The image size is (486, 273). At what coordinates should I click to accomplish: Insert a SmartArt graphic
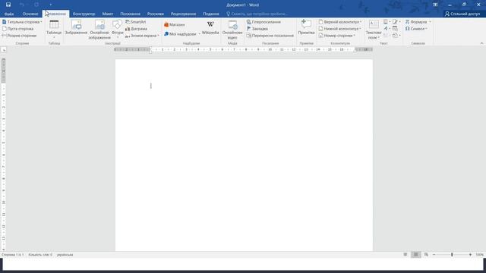click(136, 22)
